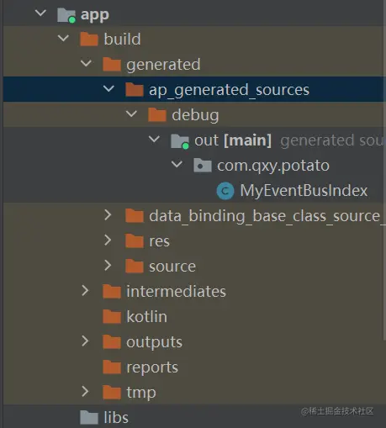Click the com.qxy.potato package icon
This screenshot has width=386, height=428.
click(x=203, y=166)
